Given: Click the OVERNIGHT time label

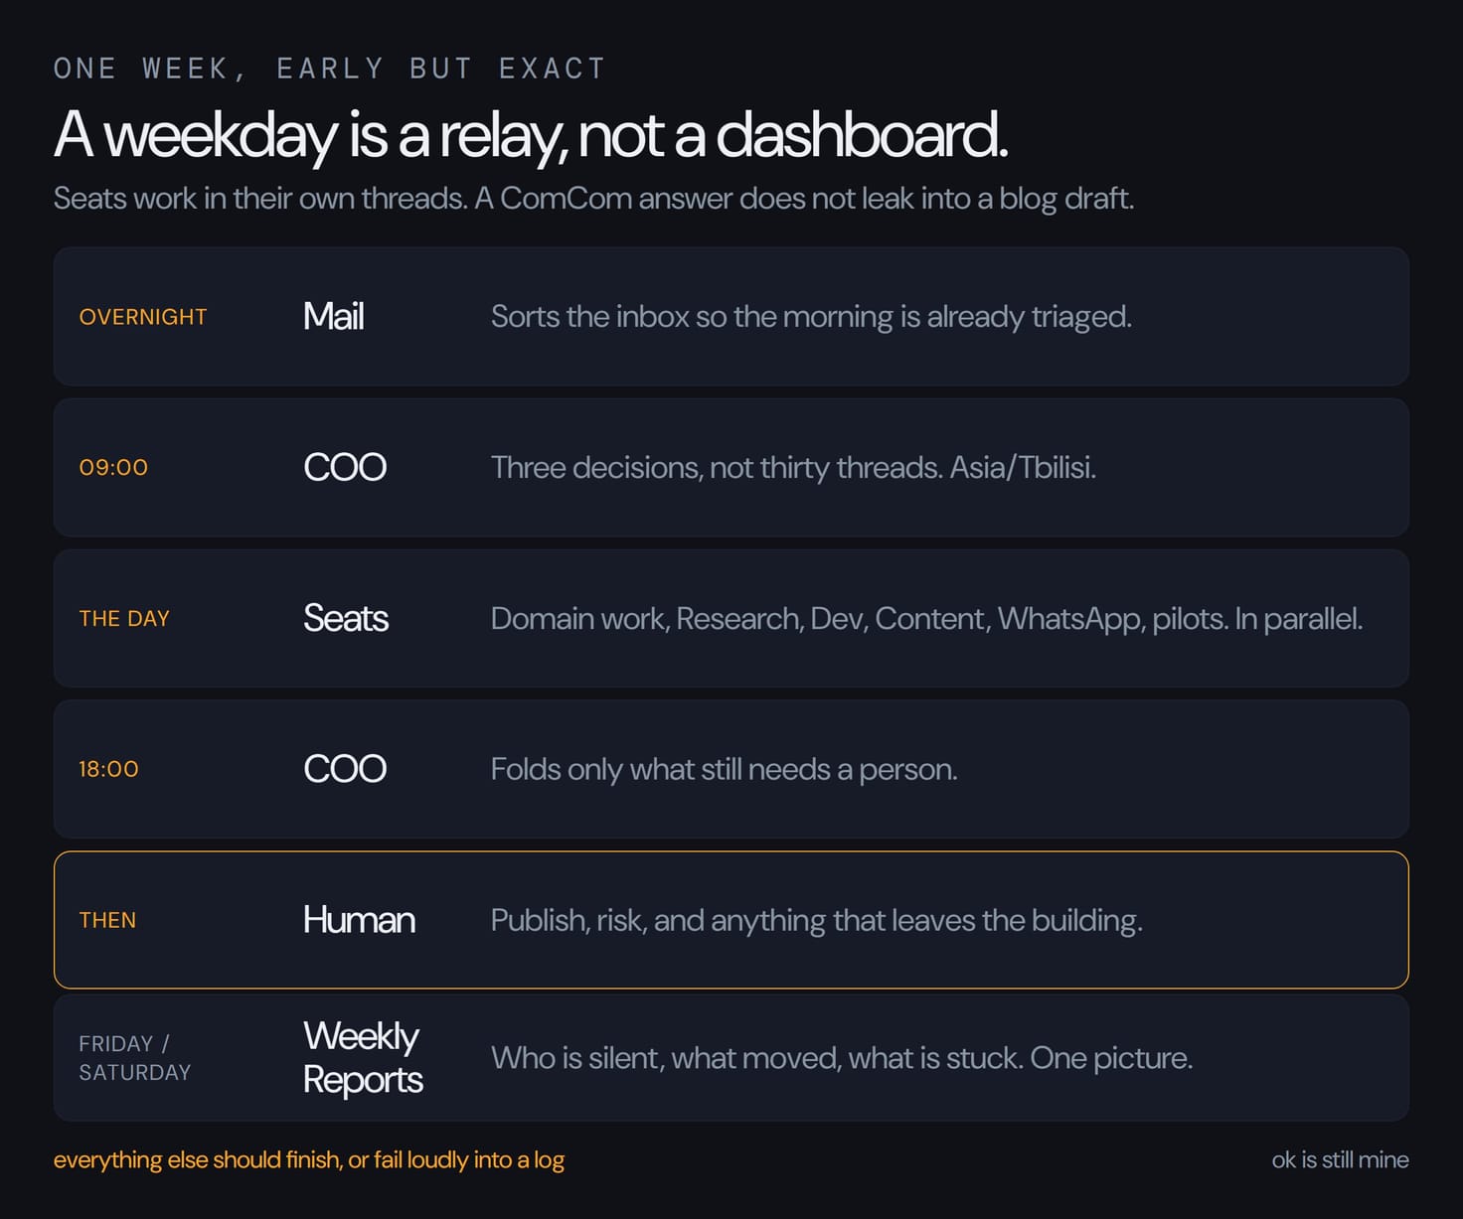Looking at the screenshot, I should click(143, 317).
